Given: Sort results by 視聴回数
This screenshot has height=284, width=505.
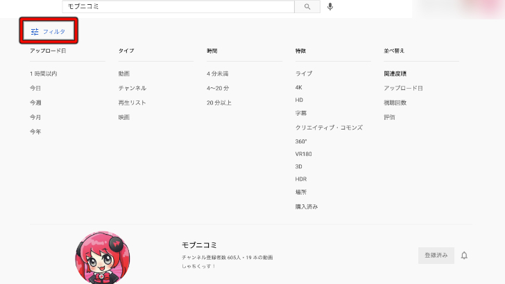Looking at the screenshot, I should [395, 103].
